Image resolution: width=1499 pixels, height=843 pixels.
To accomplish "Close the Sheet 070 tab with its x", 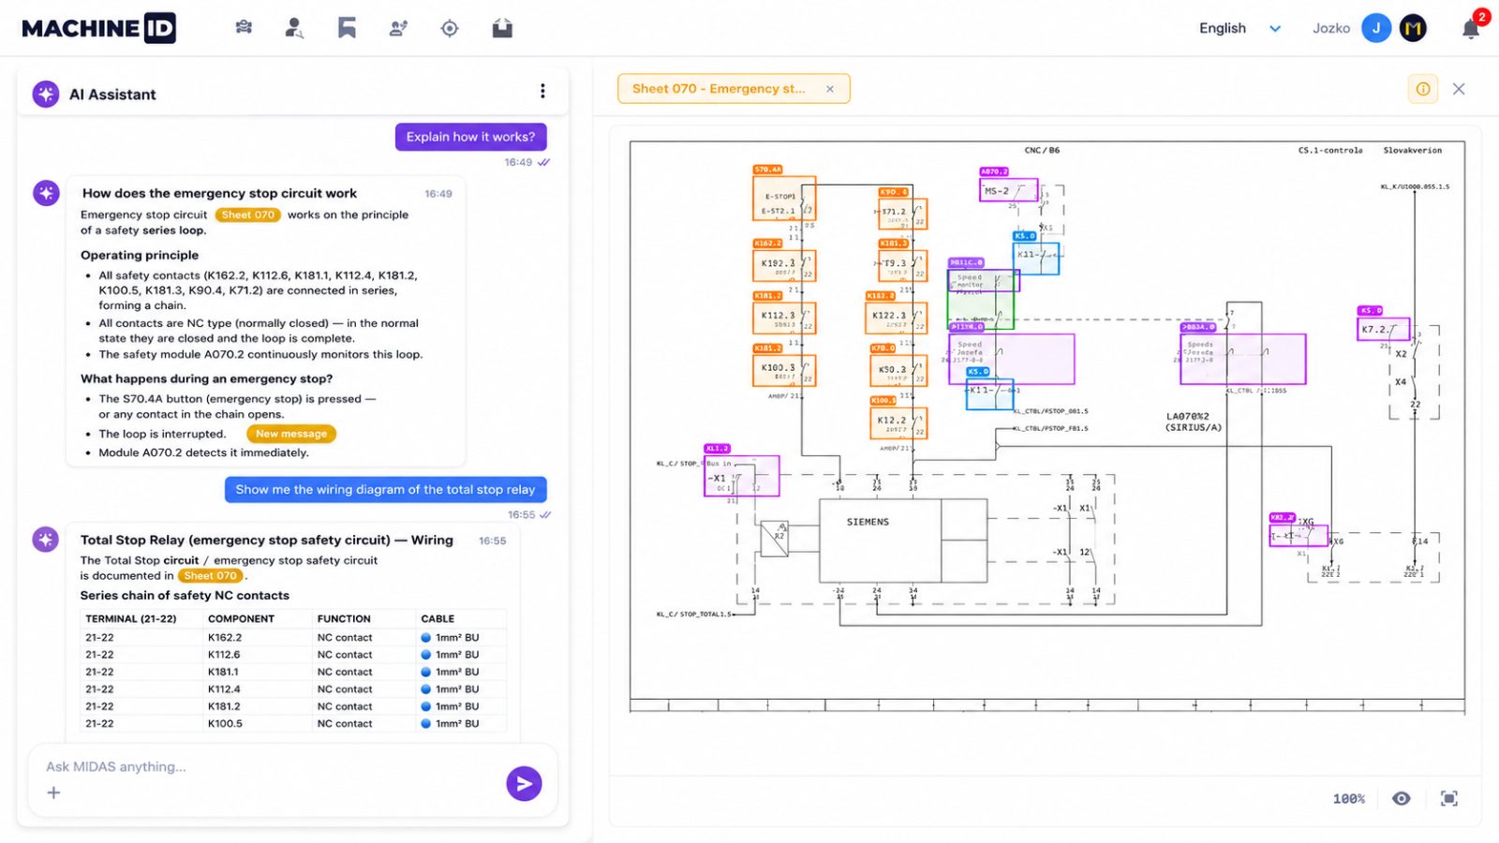I will 830,89.
